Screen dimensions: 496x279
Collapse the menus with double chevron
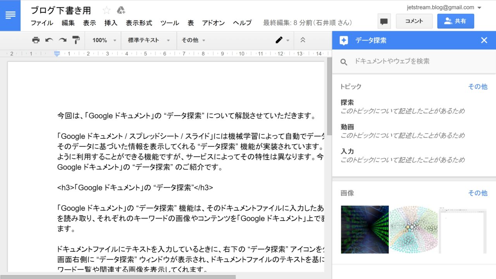point(303,40)
